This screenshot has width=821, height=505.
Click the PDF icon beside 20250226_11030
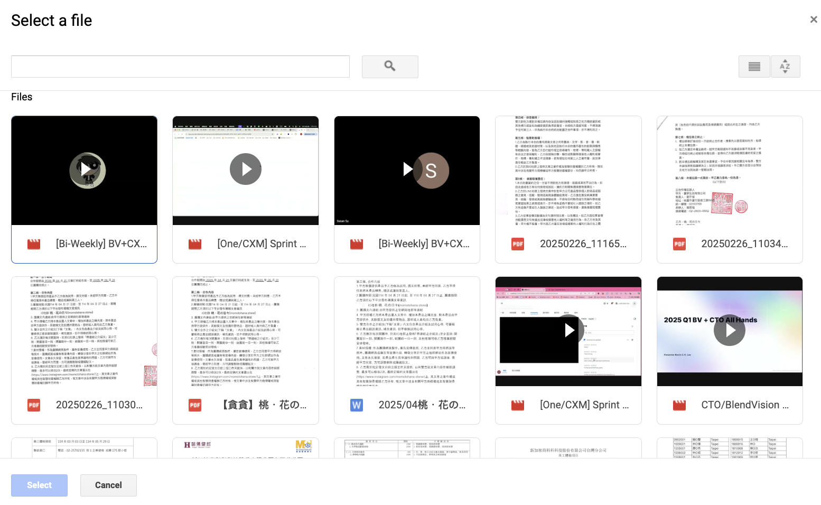(x=34, y=405)
